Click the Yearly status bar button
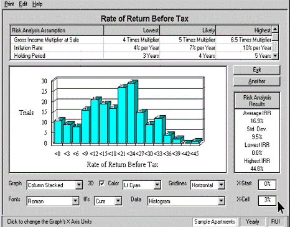The height and width of the screenshot is (227, 290). point(252,222)
